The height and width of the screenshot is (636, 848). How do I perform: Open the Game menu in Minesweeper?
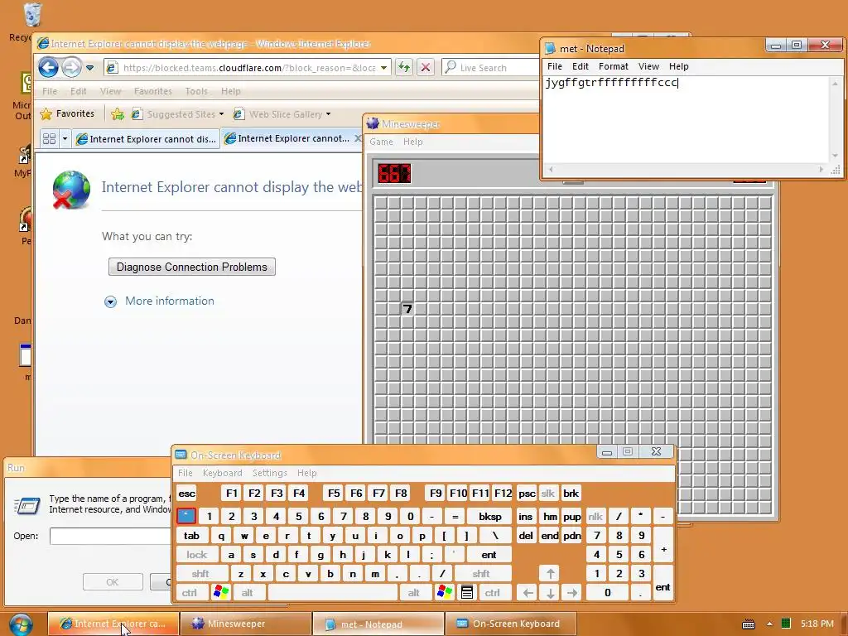coord(381,142)
